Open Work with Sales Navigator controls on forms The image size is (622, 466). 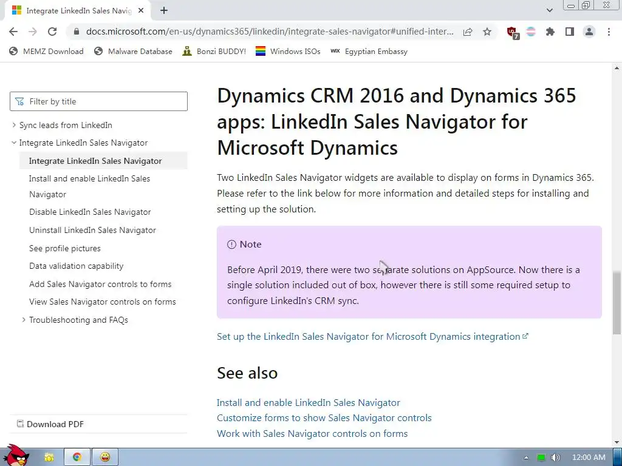[x=312, y=433]
